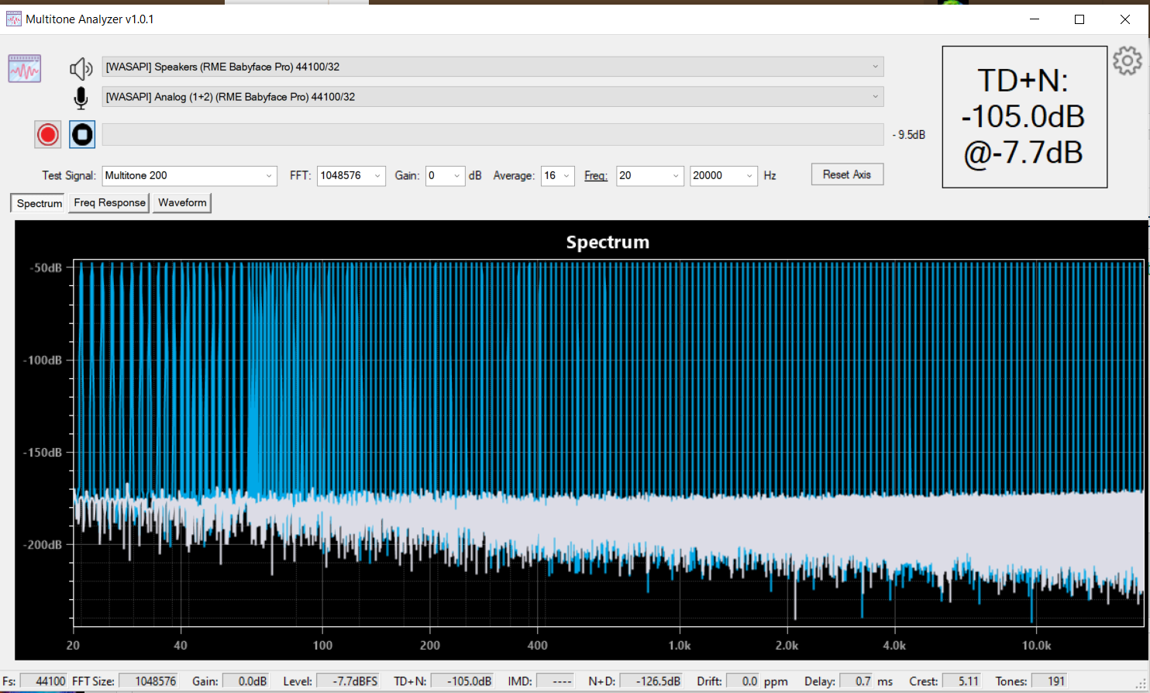Switch to the Spectrum tab
The image size is (1150, 693).
(x=39, y=203)
